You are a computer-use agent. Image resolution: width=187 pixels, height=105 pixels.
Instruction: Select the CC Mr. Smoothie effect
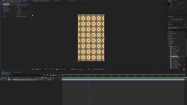click(x=176, y=58)
